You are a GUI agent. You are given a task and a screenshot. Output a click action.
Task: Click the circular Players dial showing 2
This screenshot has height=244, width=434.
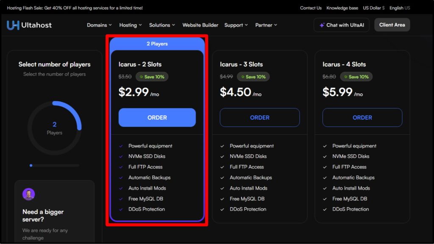coord(54,128)
